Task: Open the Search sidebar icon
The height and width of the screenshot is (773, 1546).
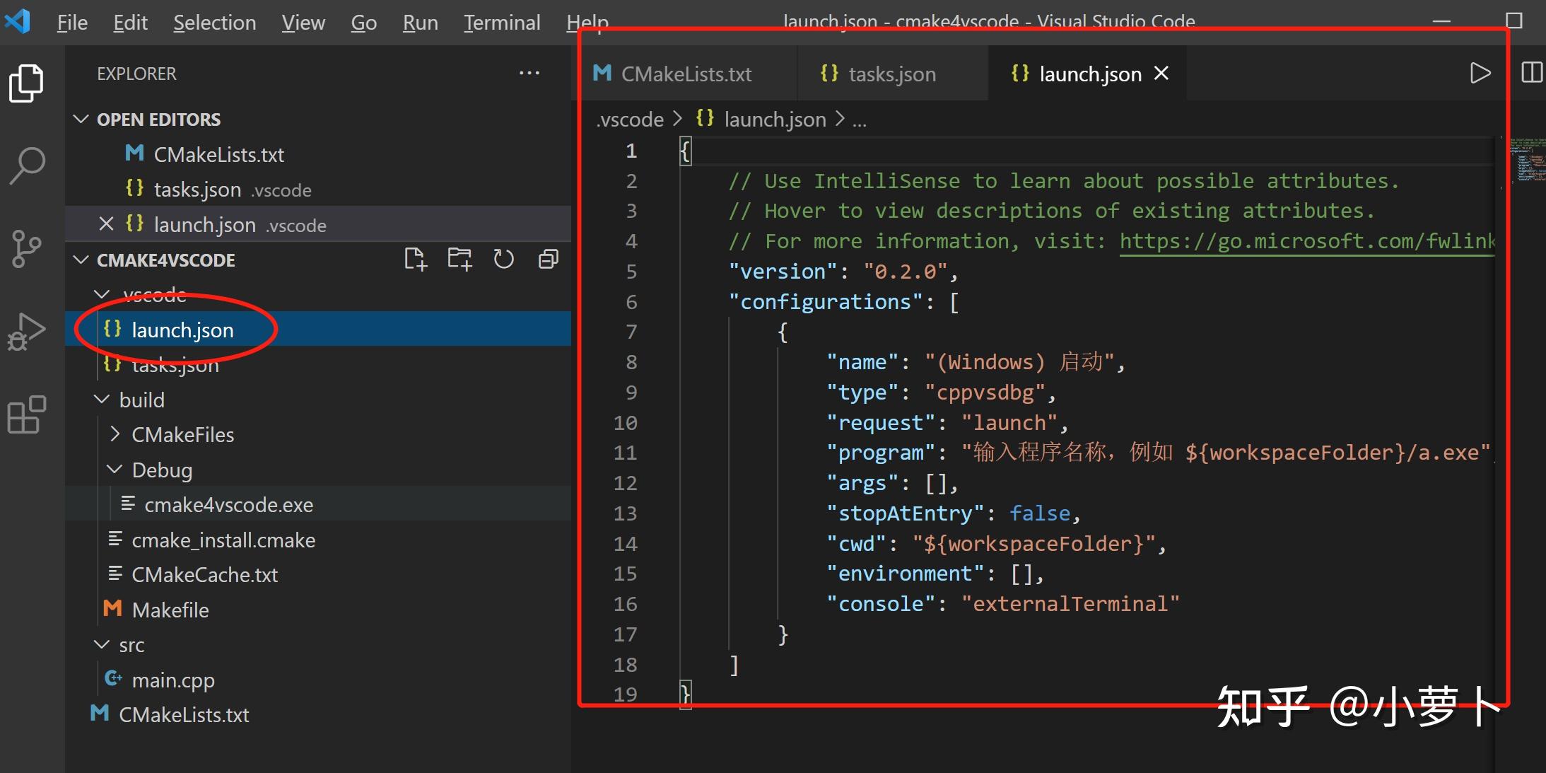Action: coord(26,164)
